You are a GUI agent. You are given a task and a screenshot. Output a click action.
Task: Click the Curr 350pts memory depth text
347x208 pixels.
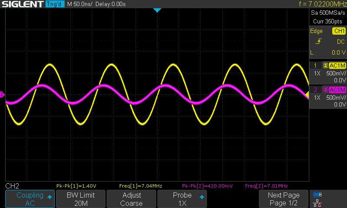(x=327, y=21)
